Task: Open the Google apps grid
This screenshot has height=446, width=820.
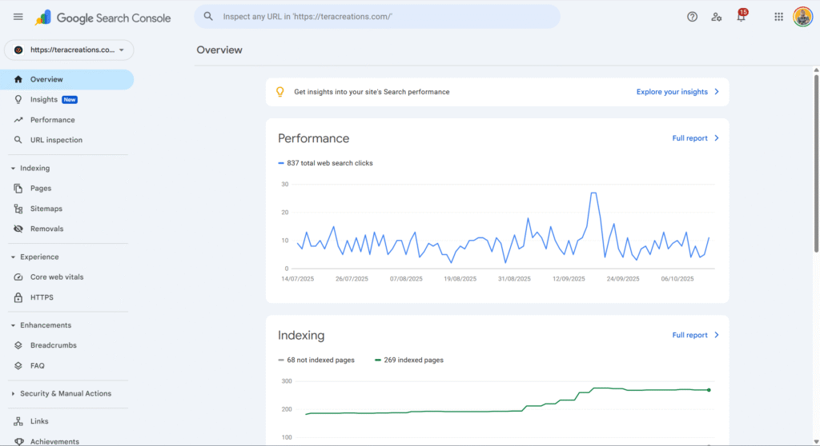Action: 778,17
